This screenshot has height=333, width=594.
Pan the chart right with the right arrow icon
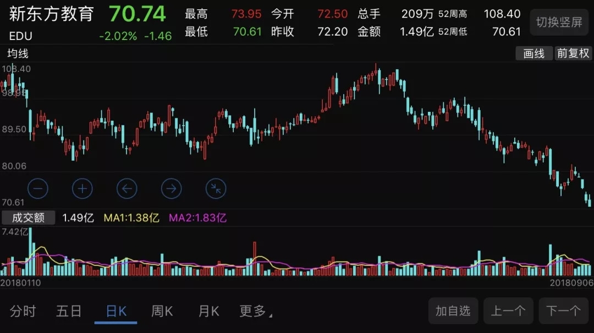171,188
